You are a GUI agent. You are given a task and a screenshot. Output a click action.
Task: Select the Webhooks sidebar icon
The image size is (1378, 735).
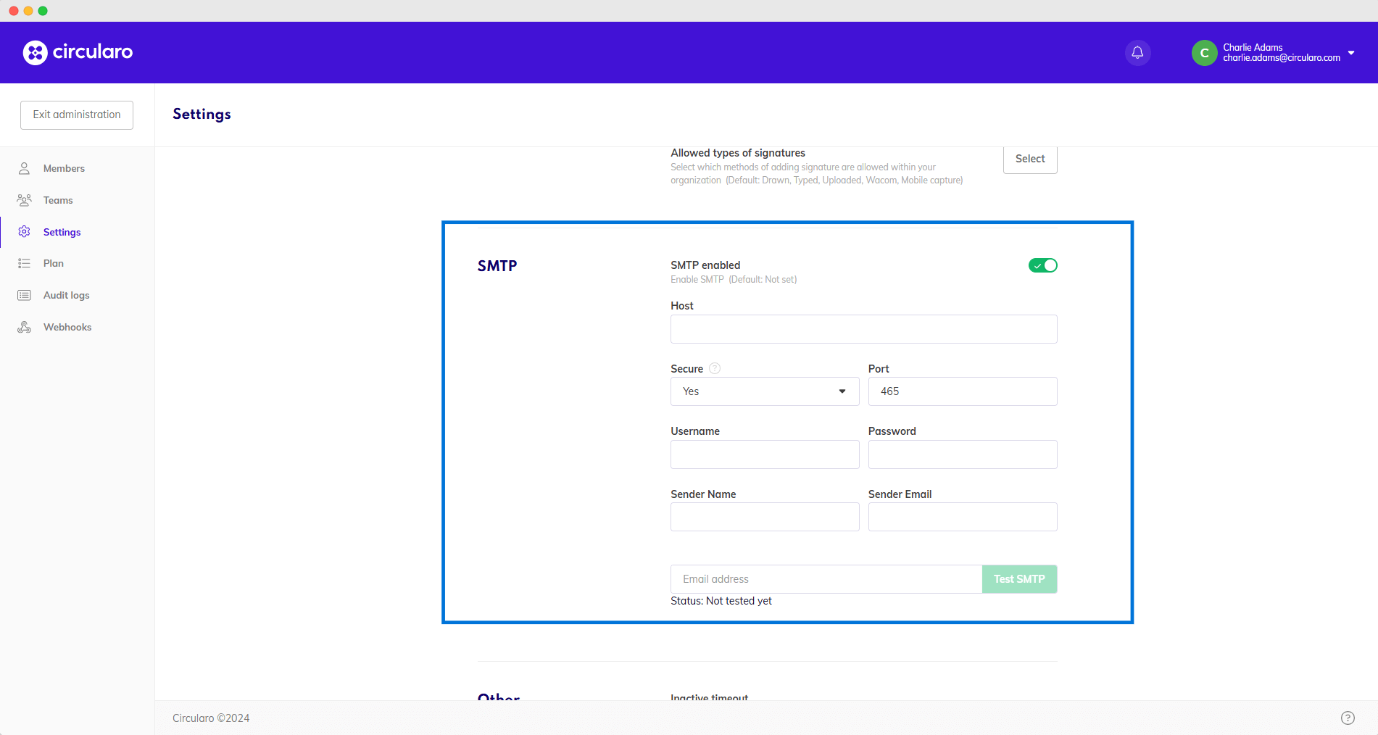24,327
